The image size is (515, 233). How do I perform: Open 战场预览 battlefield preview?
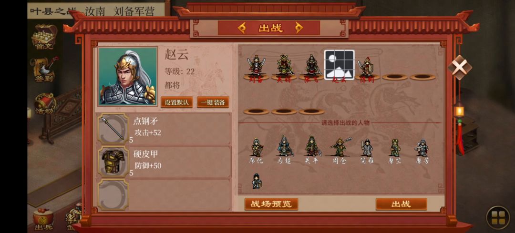271,204
